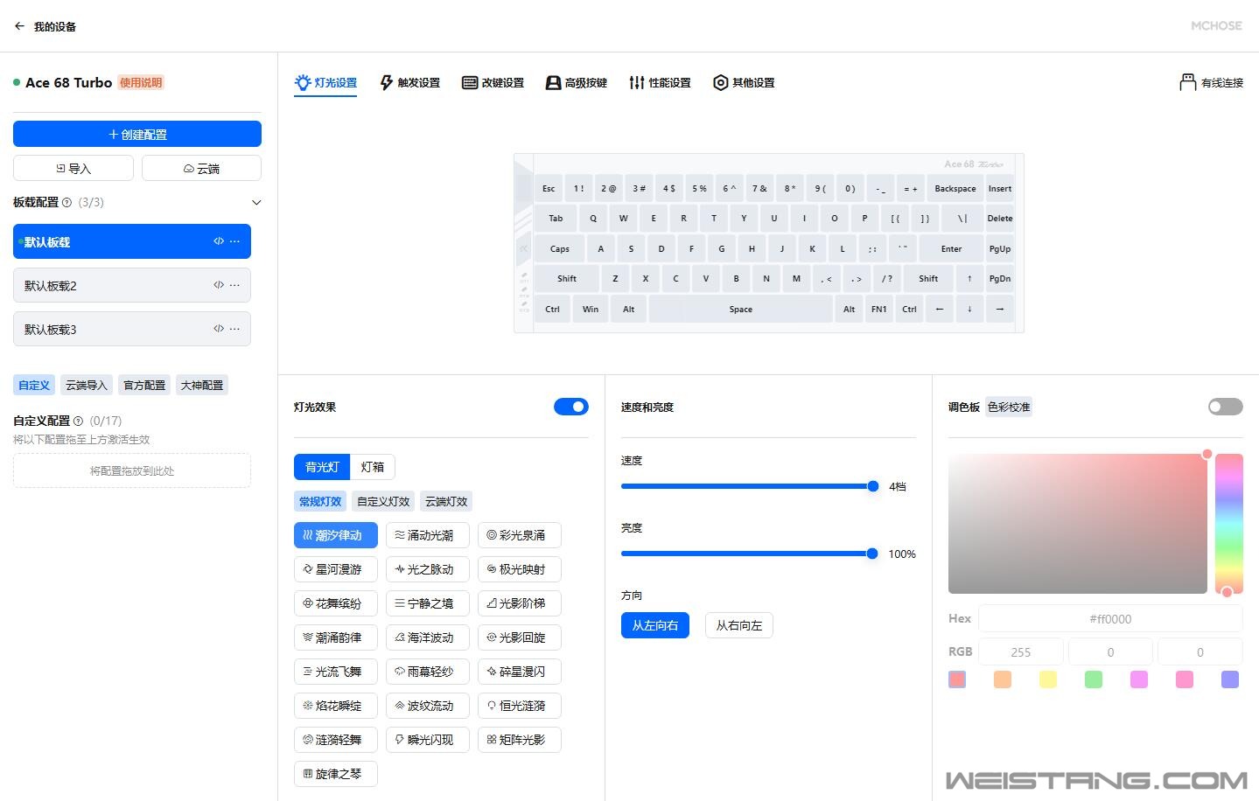Screen dimensions: 1259x801
Task: Collapse the 板载配置 section chevron
Action: click(x=256, y=203)
